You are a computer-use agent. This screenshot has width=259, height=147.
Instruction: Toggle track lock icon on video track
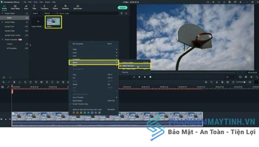[6, 119]
